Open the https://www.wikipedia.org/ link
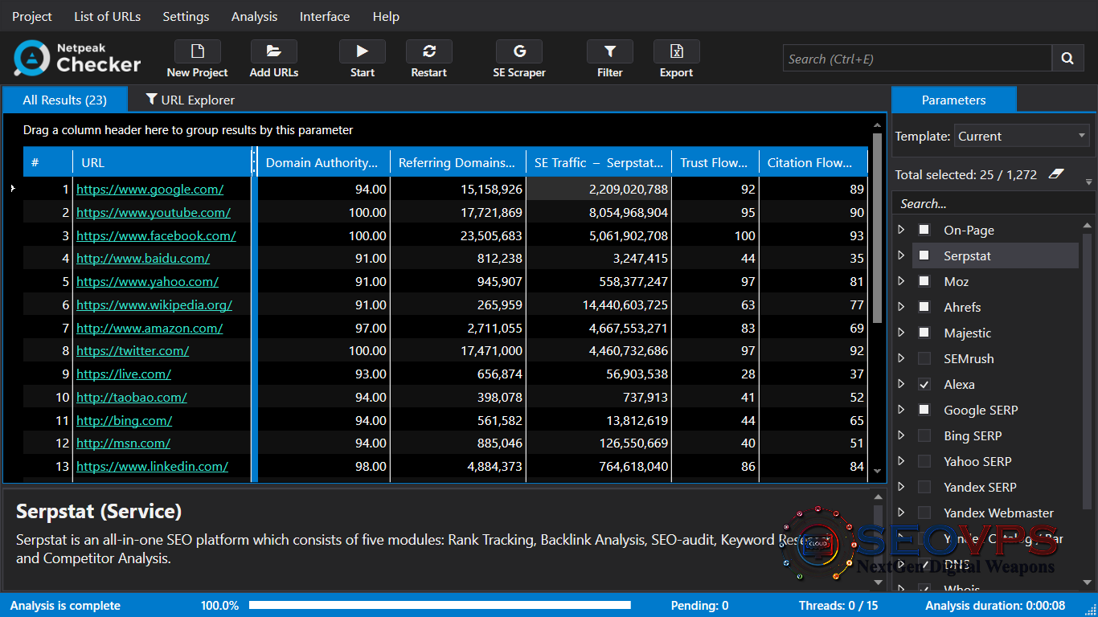 click(x=154, y=304)
